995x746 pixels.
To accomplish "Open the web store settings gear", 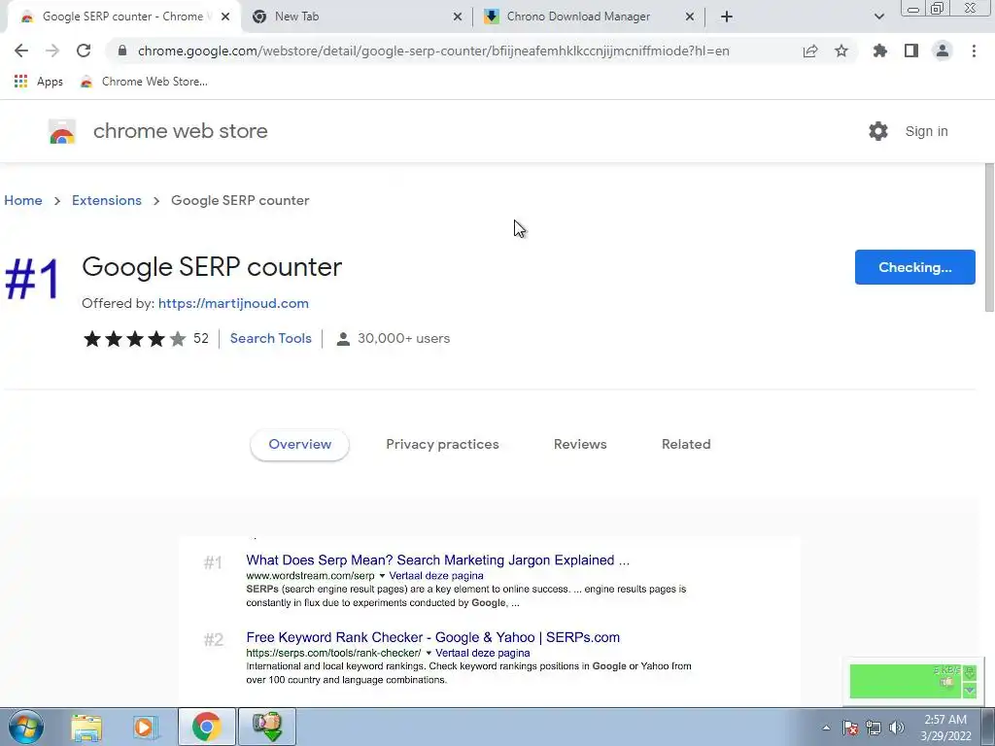I will click(x=878, y=131).
